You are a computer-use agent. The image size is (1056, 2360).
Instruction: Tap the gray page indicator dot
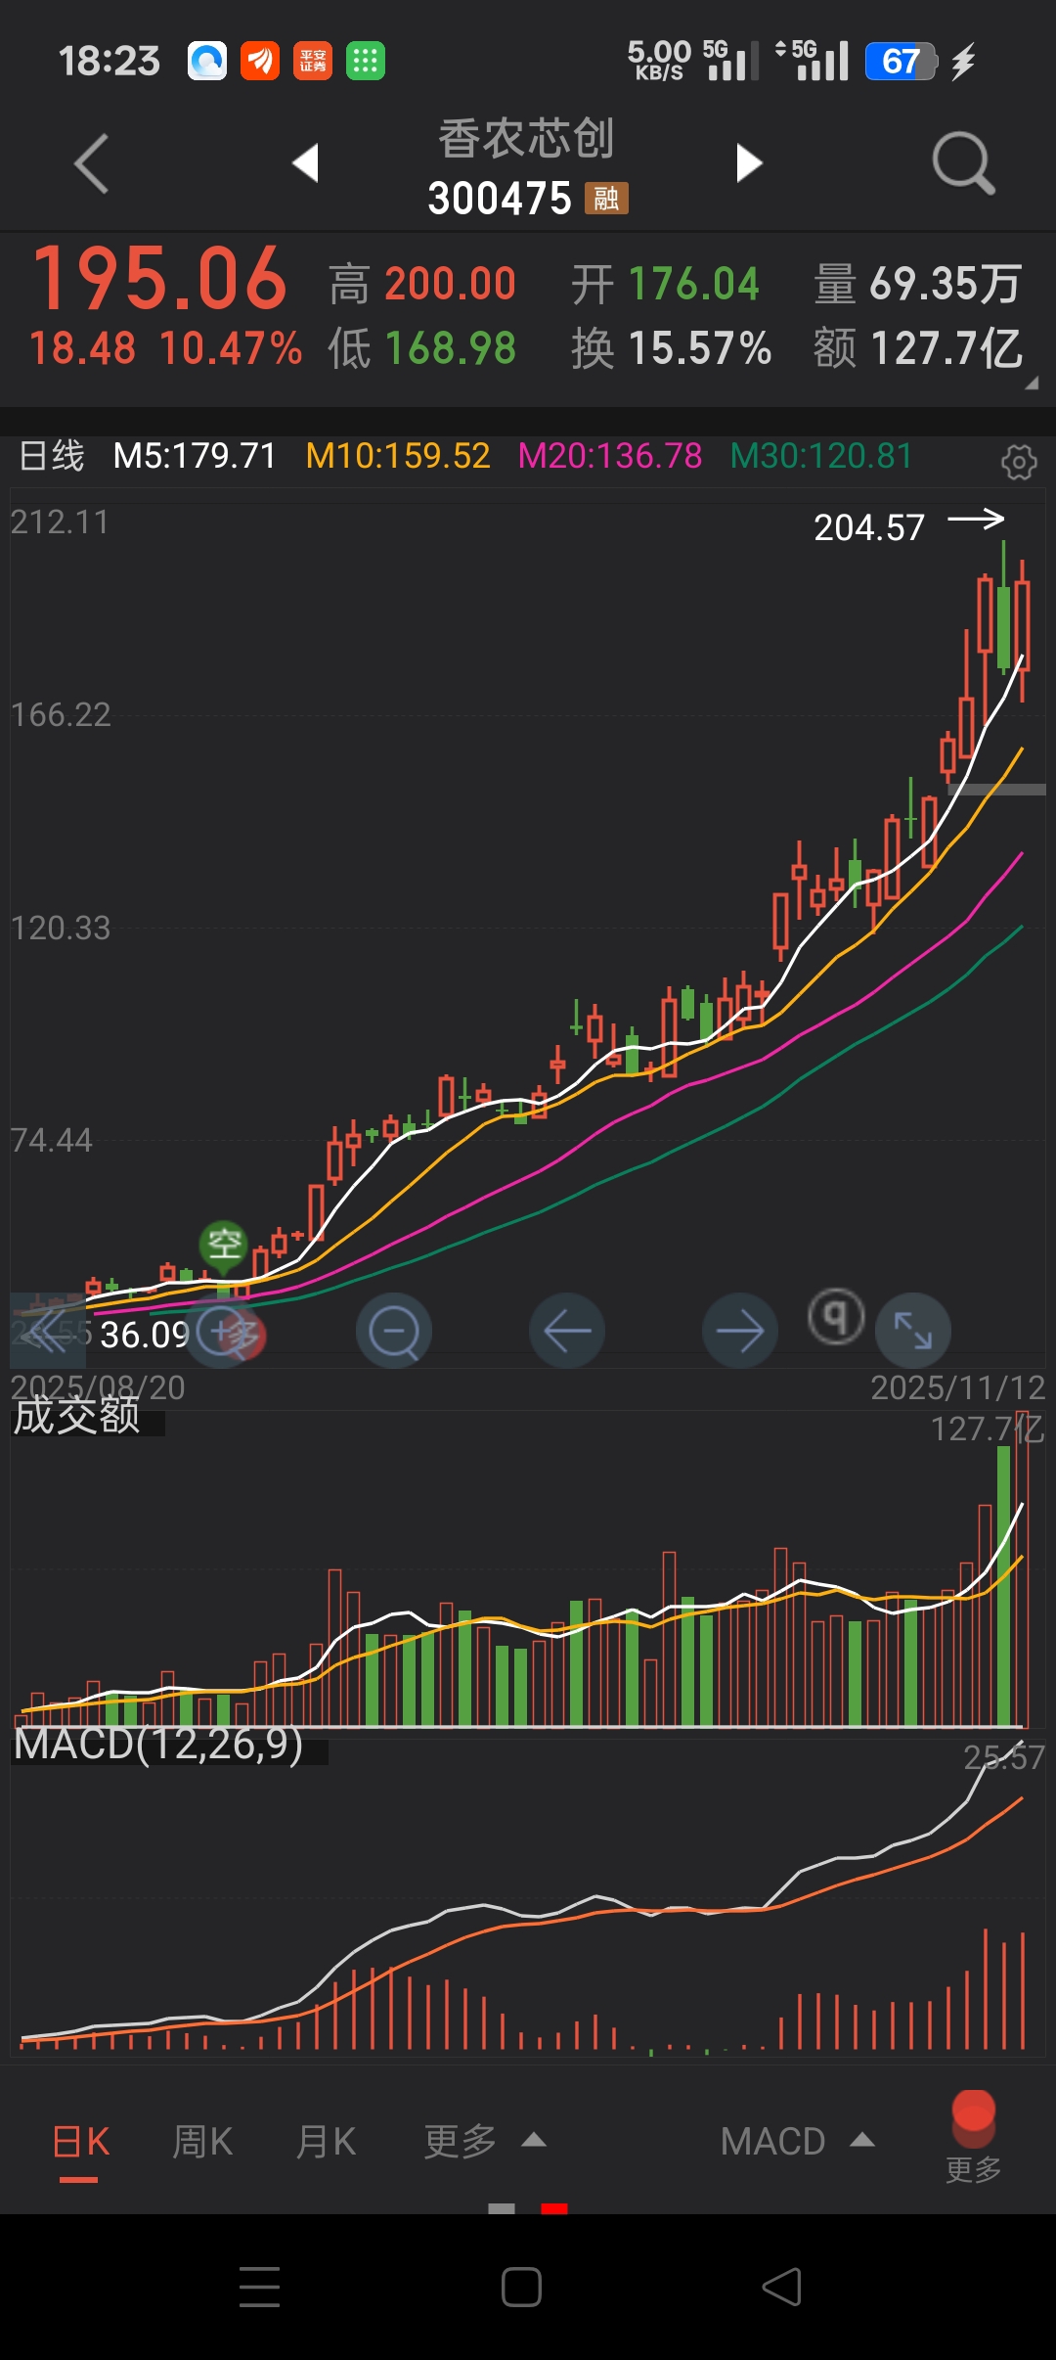502,2208
